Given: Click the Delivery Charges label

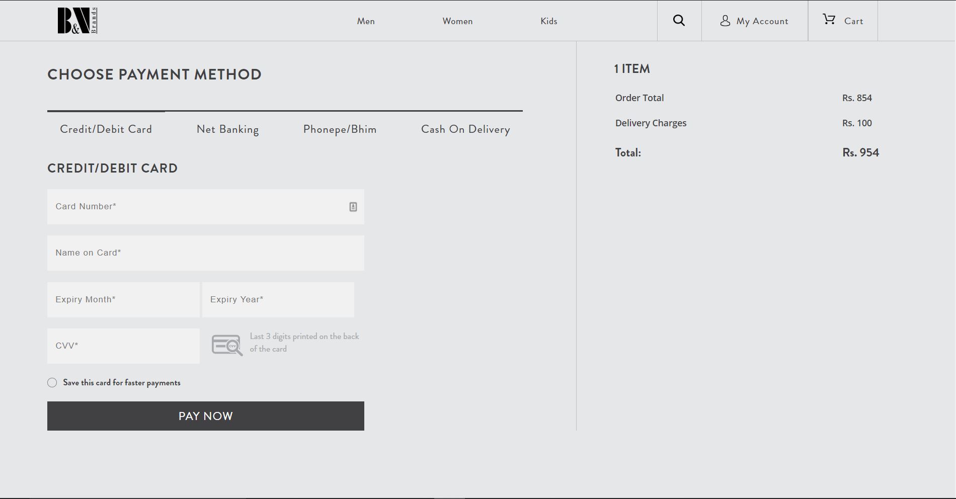Looking at the screenshot, I should click(651, 123).
